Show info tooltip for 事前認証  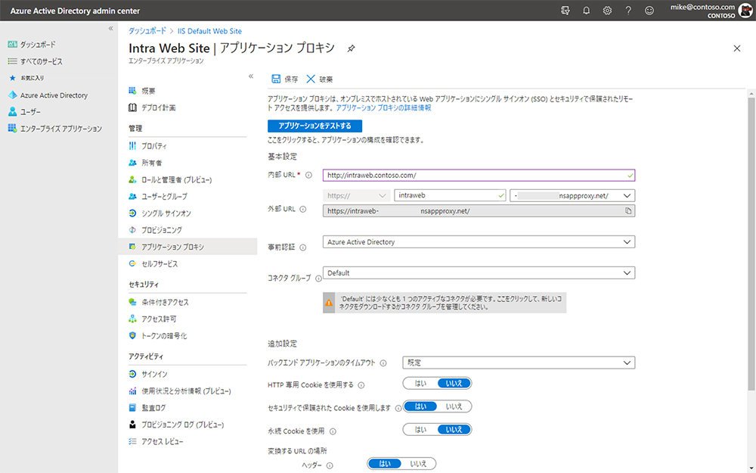[303, 247]
